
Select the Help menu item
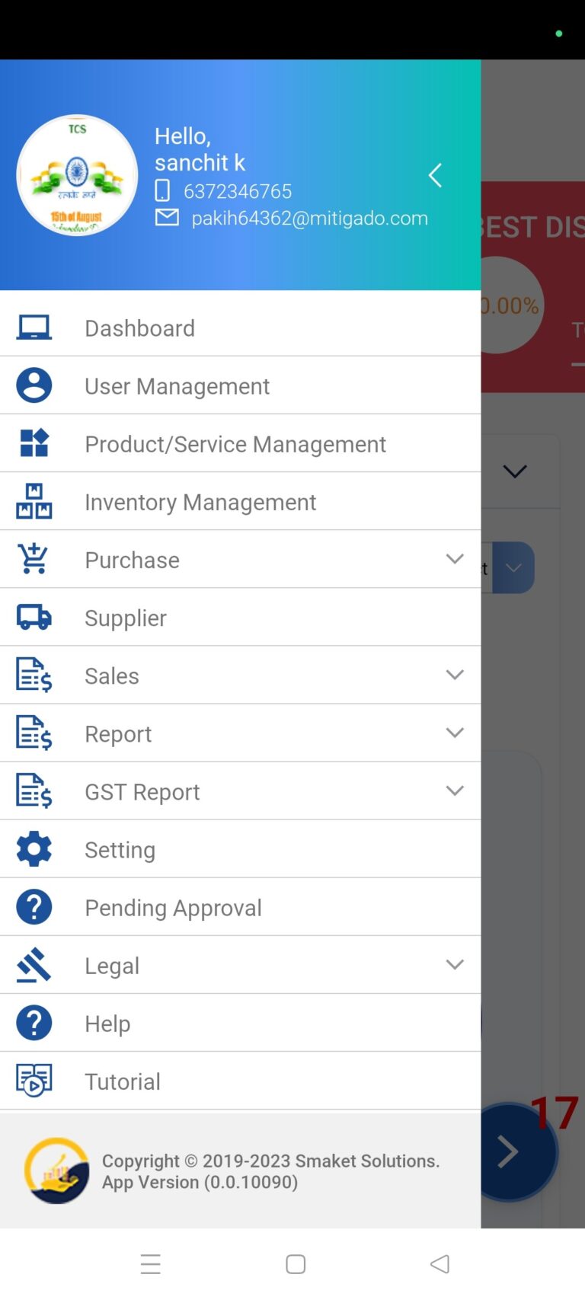(x=107, y=1024)
